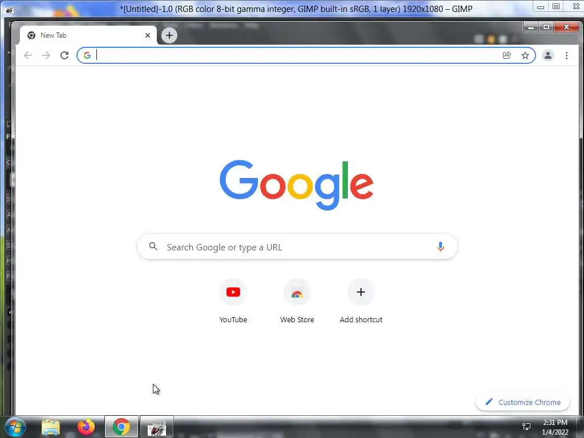
Task: Open the YouTube shortcut
Action: tap(233, 301)
